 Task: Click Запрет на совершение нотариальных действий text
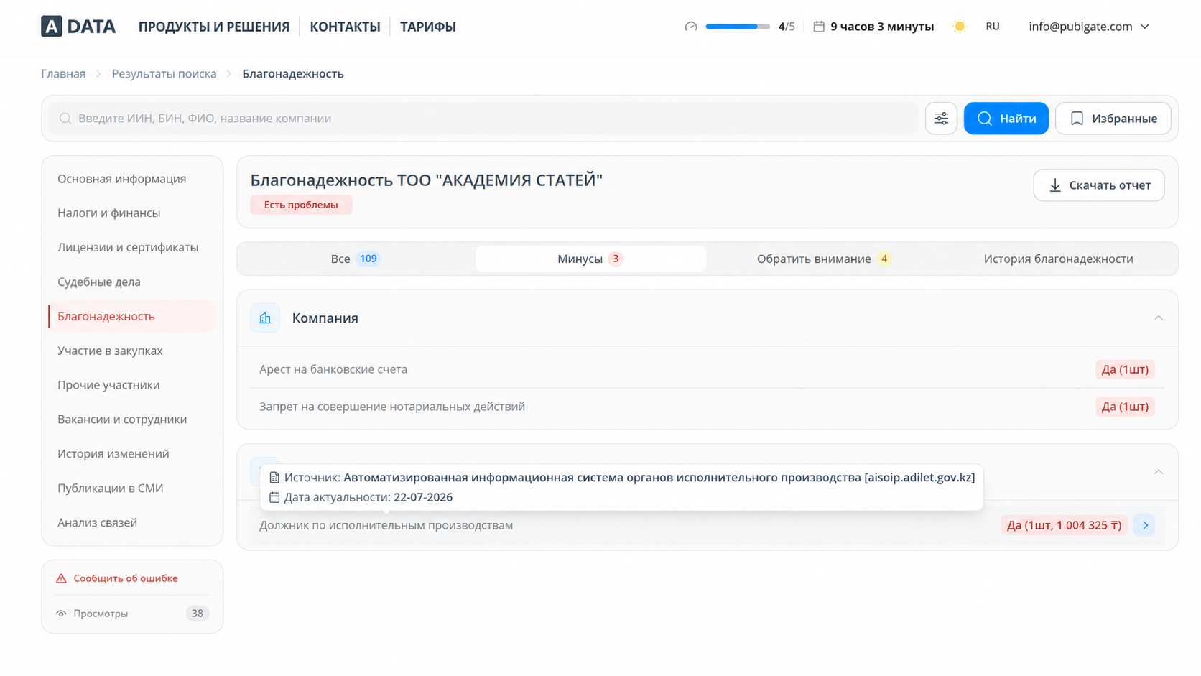click(392, 407)
